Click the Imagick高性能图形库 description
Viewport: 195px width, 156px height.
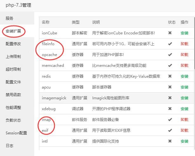tap(111, 98)
